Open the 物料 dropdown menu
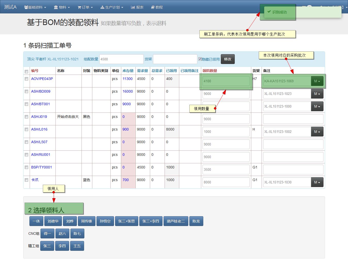Viewport: 348px width, 274px height. click(62, 7)
